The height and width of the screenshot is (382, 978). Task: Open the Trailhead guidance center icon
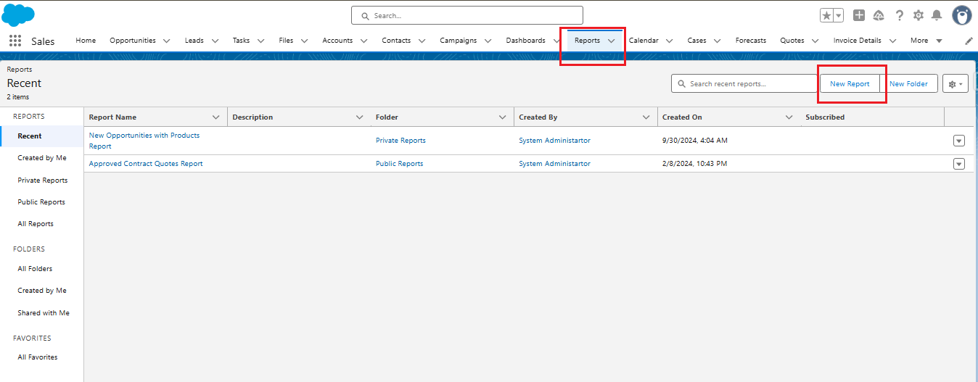[x=879, y=15]
